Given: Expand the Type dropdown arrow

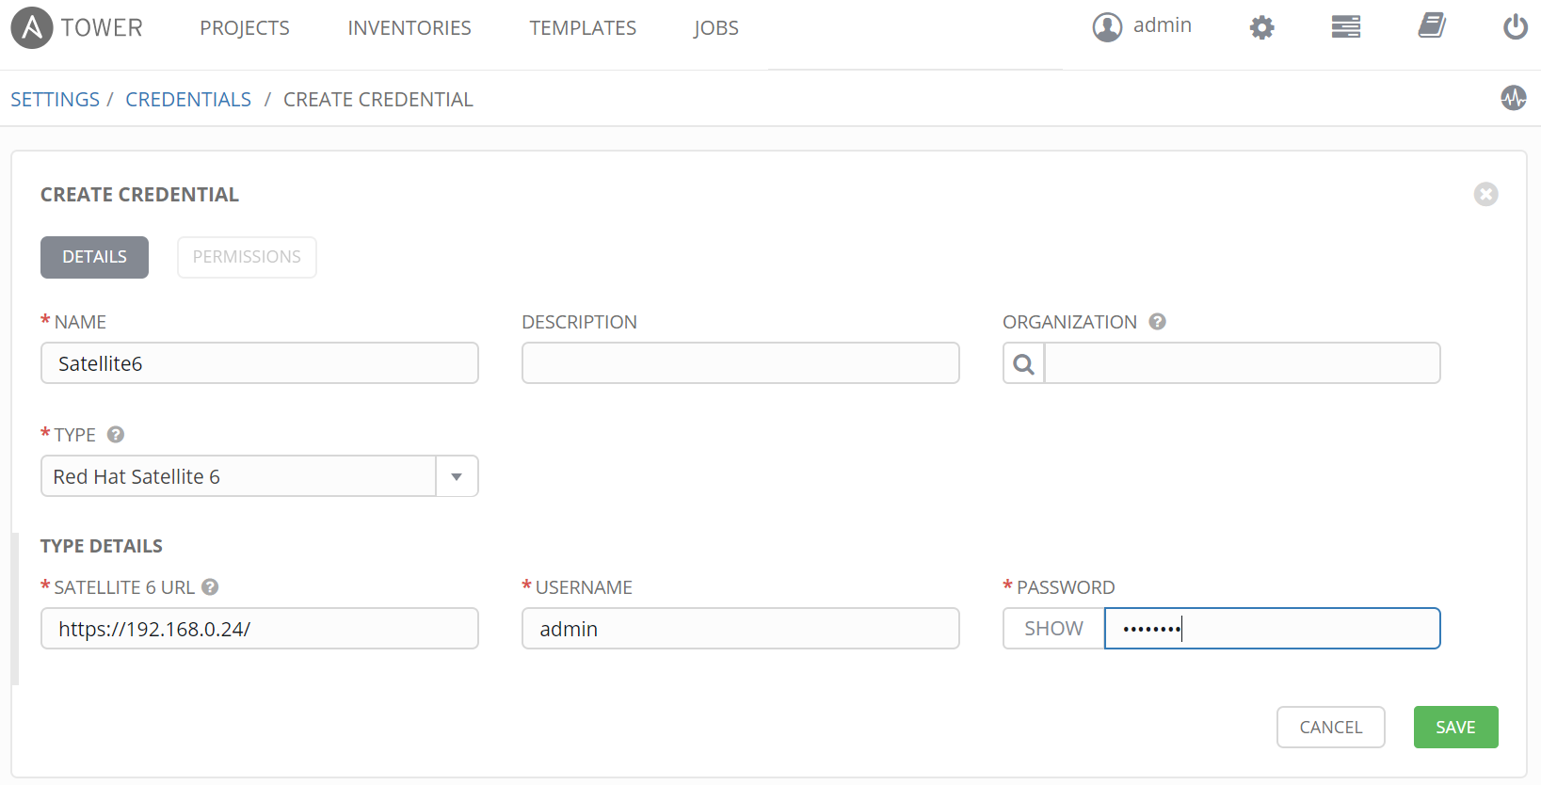Looking at the screenshot, I should (457, 476).
